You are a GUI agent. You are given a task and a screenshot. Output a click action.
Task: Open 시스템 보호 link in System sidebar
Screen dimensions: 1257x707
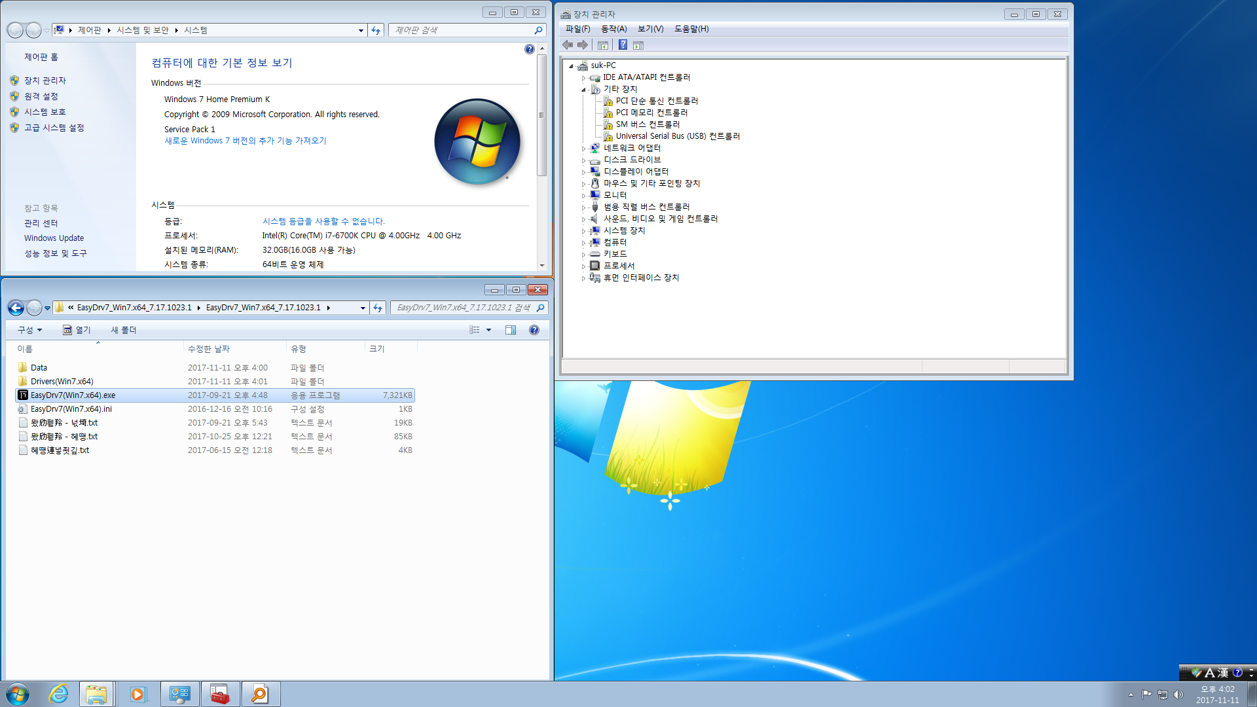(45, 112)
